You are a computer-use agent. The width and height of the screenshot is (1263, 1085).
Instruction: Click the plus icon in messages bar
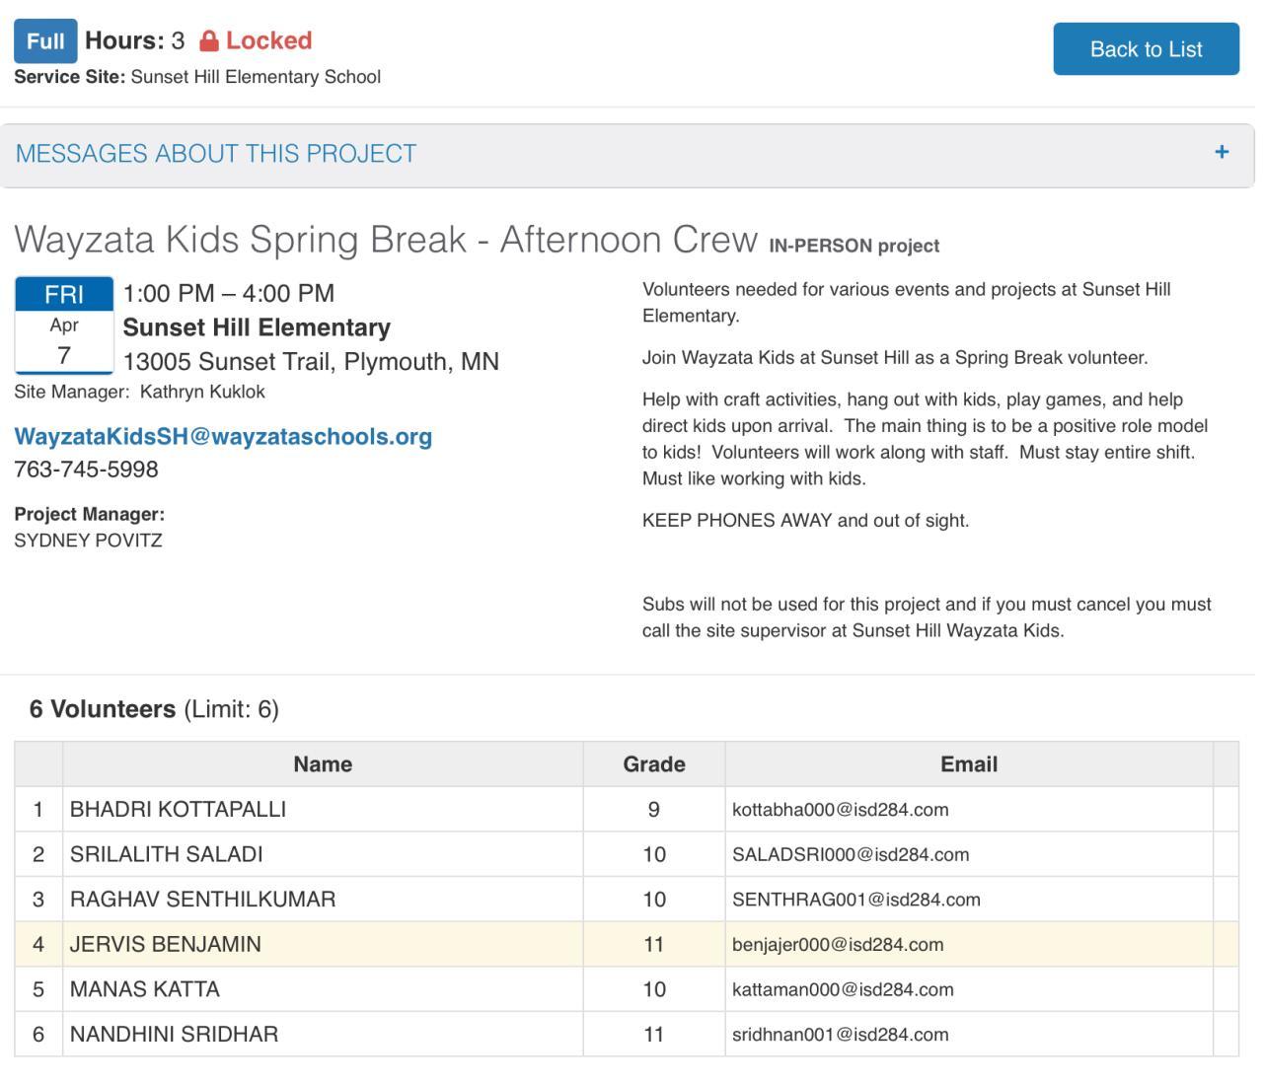coord(1222,152)
